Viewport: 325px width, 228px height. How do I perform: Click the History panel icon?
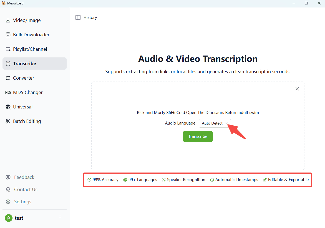tap(78, 17)
